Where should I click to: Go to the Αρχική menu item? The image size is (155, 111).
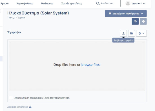coord(5,3)
